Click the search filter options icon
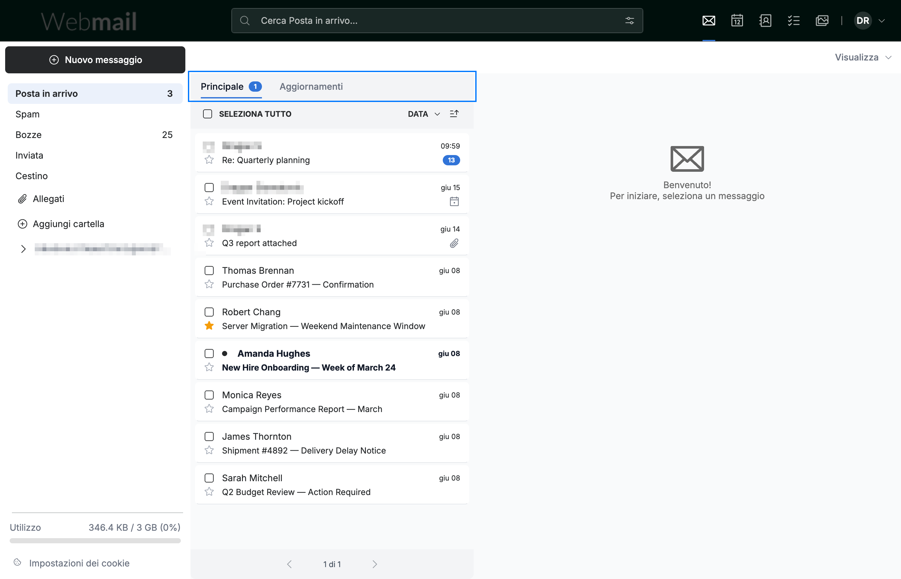This screenshot has height=579, width=901. (x=629, y=21)
